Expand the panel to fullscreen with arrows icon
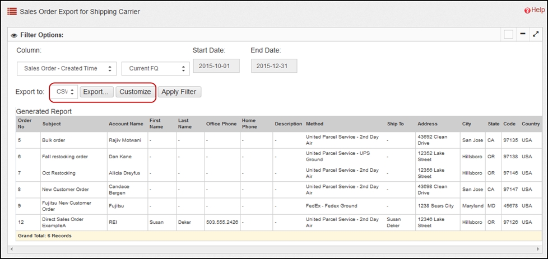 tap(536, 34)
